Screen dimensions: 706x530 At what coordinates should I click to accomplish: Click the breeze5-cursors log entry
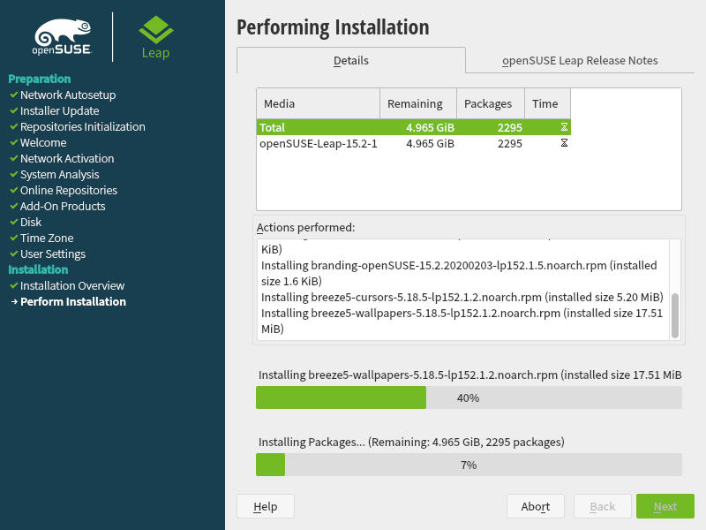coord(462,297)
